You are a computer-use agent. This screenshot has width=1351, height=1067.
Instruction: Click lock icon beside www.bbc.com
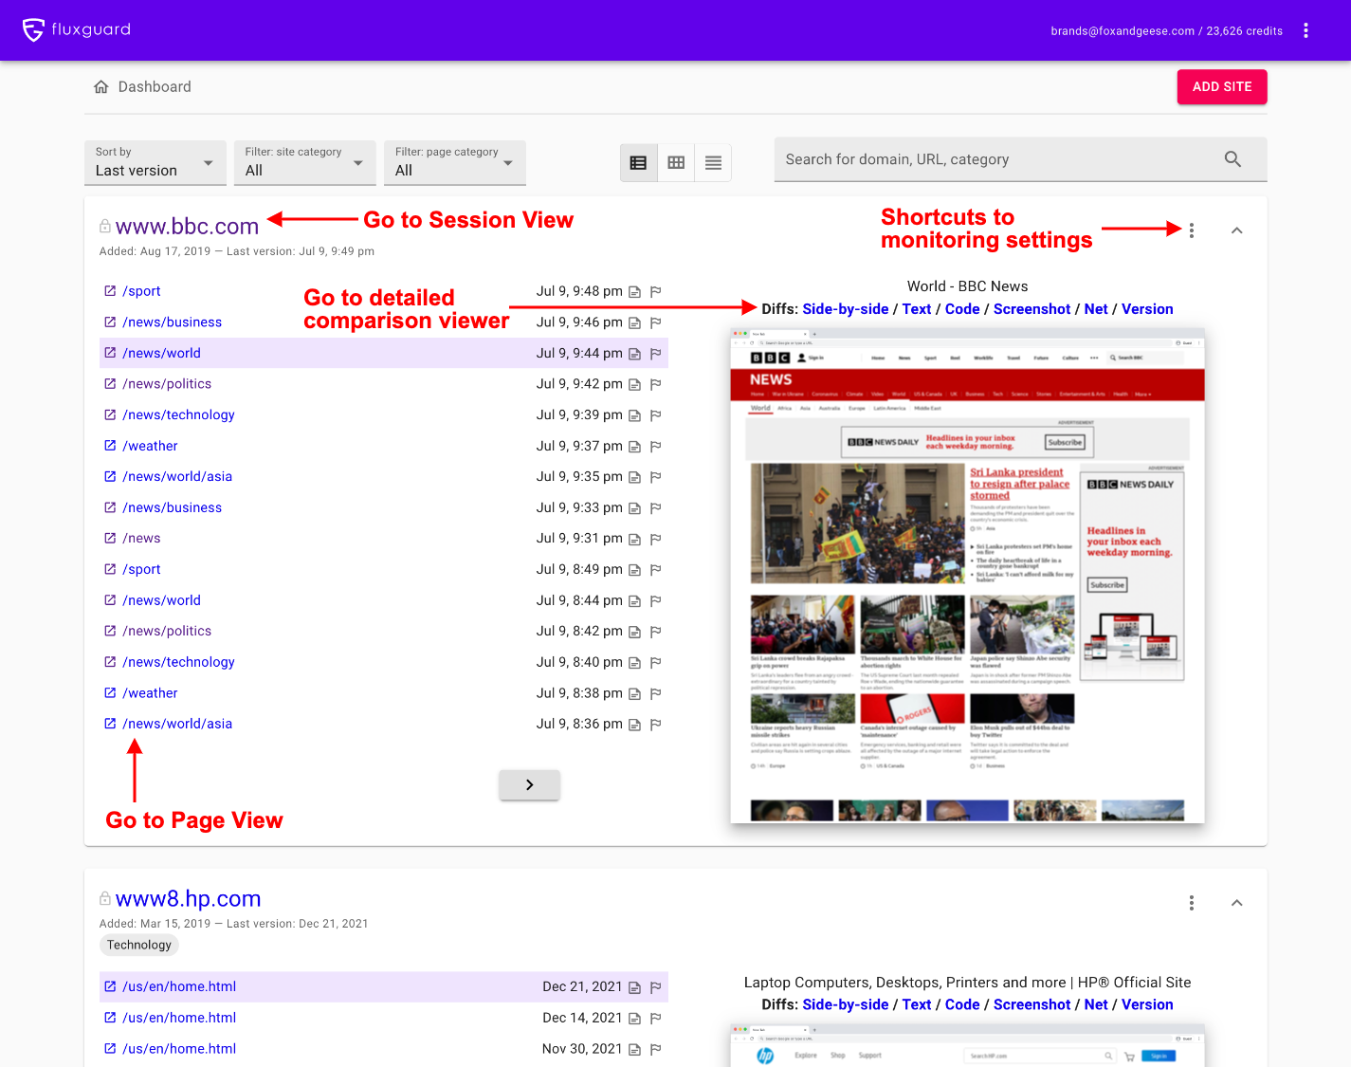(105, 226)
